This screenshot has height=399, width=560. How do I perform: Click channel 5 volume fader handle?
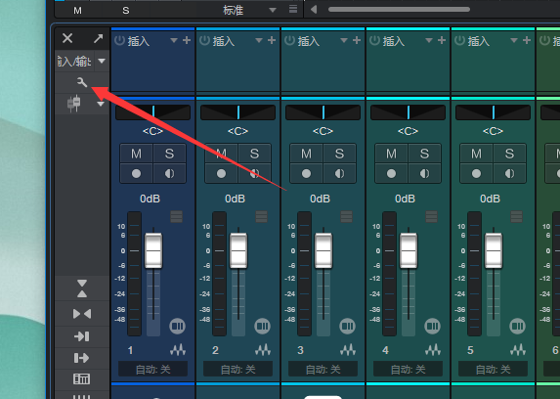pos(494,250)
